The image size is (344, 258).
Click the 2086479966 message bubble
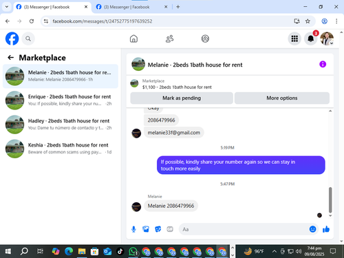161,120
